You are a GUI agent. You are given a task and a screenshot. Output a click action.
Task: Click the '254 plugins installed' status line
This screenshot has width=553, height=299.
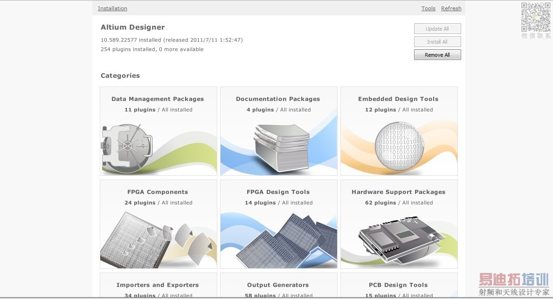click(152, 49)
